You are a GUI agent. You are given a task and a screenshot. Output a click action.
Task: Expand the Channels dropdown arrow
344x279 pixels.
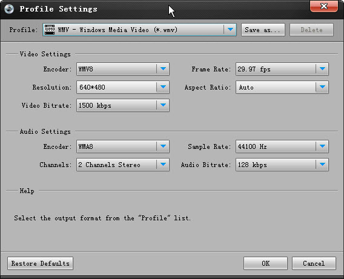click(x=163, y=165)
